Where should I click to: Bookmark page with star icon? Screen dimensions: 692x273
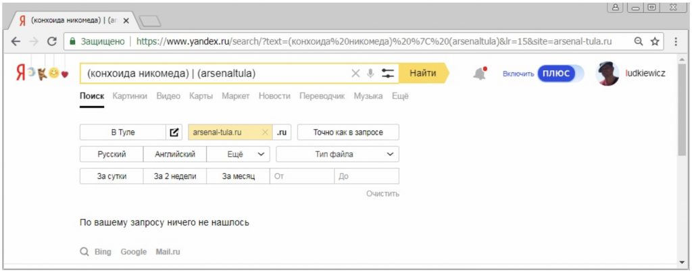[x=654, y=41]
